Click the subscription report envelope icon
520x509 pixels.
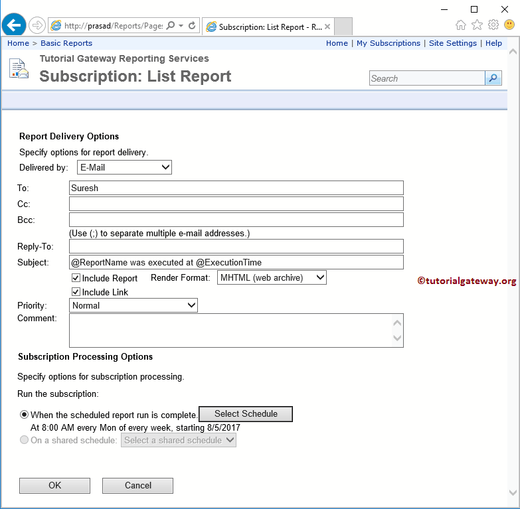point(19,68)
